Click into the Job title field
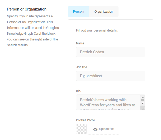 pyautogui.click(x=111, y=76)
